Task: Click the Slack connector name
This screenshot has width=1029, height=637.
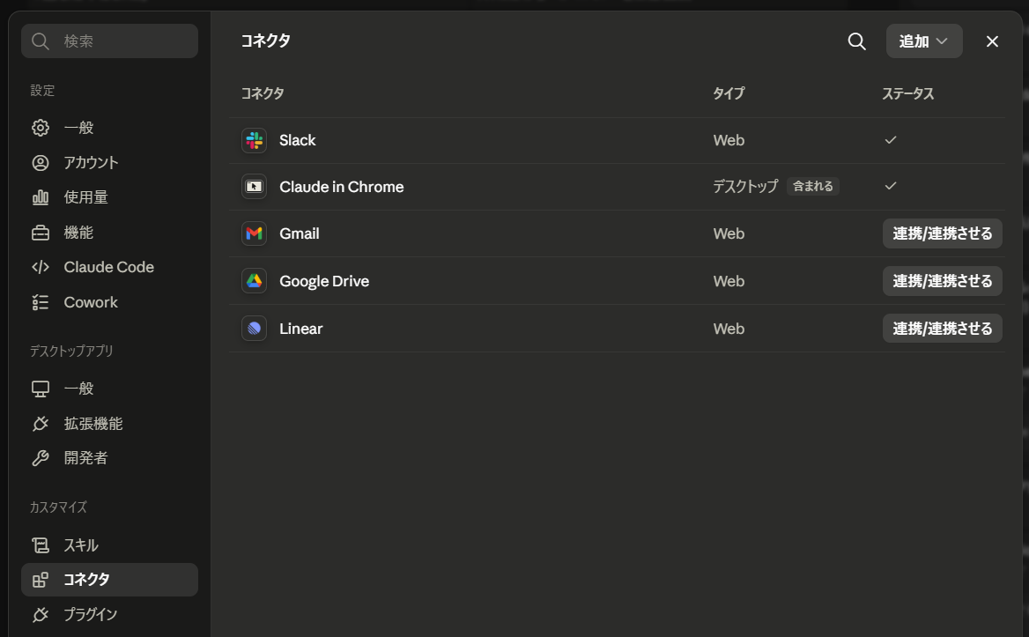Action: pyautogui.click(x=297, y=140)
